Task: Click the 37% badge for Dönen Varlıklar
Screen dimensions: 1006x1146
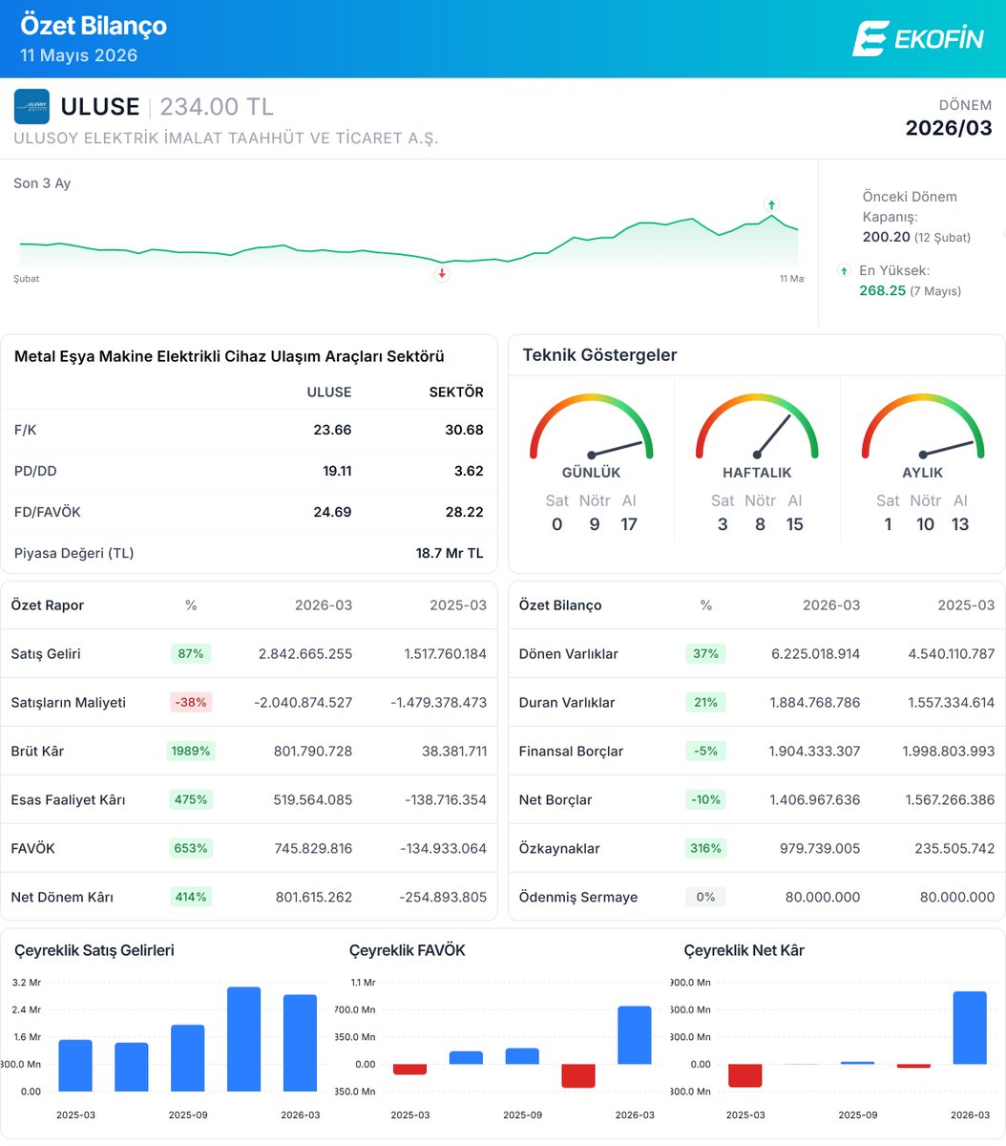Action: coord(706,654)
